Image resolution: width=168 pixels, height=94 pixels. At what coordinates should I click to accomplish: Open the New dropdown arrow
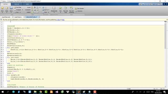(2, 13)
